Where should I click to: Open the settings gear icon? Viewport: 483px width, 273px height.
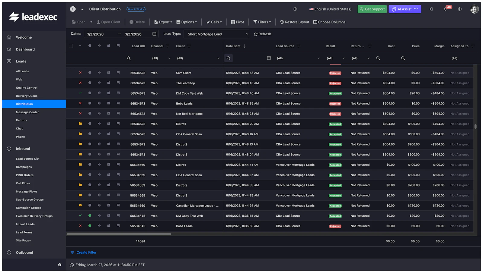coord(460,9)
